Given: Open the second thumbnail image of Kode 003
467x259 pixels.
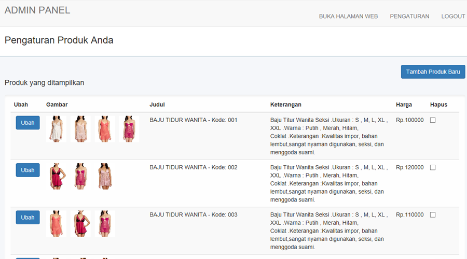Looking at the screenshot, I should [80, 224].
